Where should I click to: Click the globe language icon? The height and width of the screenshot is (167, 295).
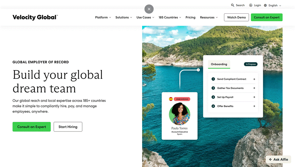265,6
